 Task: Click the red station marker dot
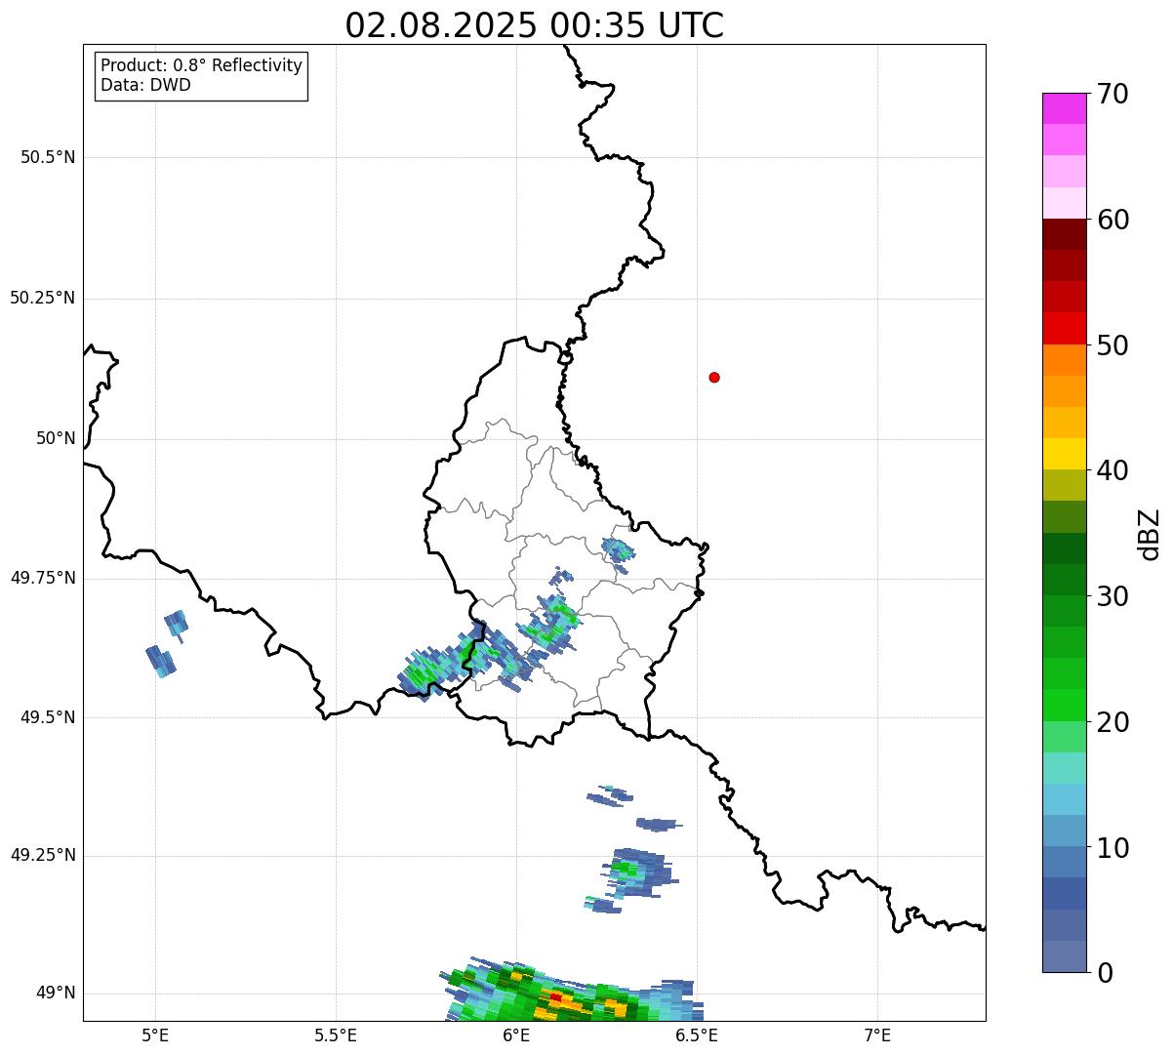(714, 377)
